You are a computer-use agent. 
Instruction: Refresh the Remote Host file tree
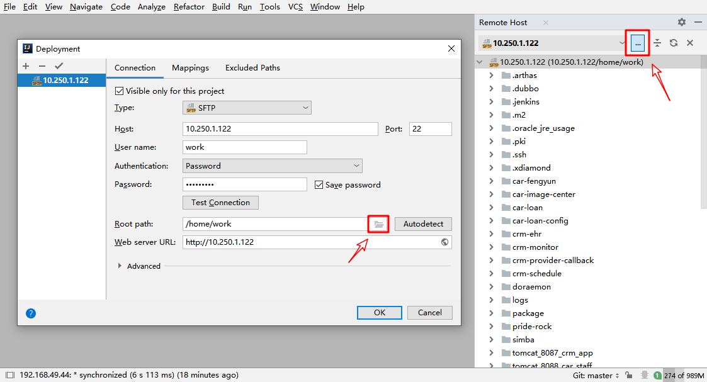click(674, 43)
